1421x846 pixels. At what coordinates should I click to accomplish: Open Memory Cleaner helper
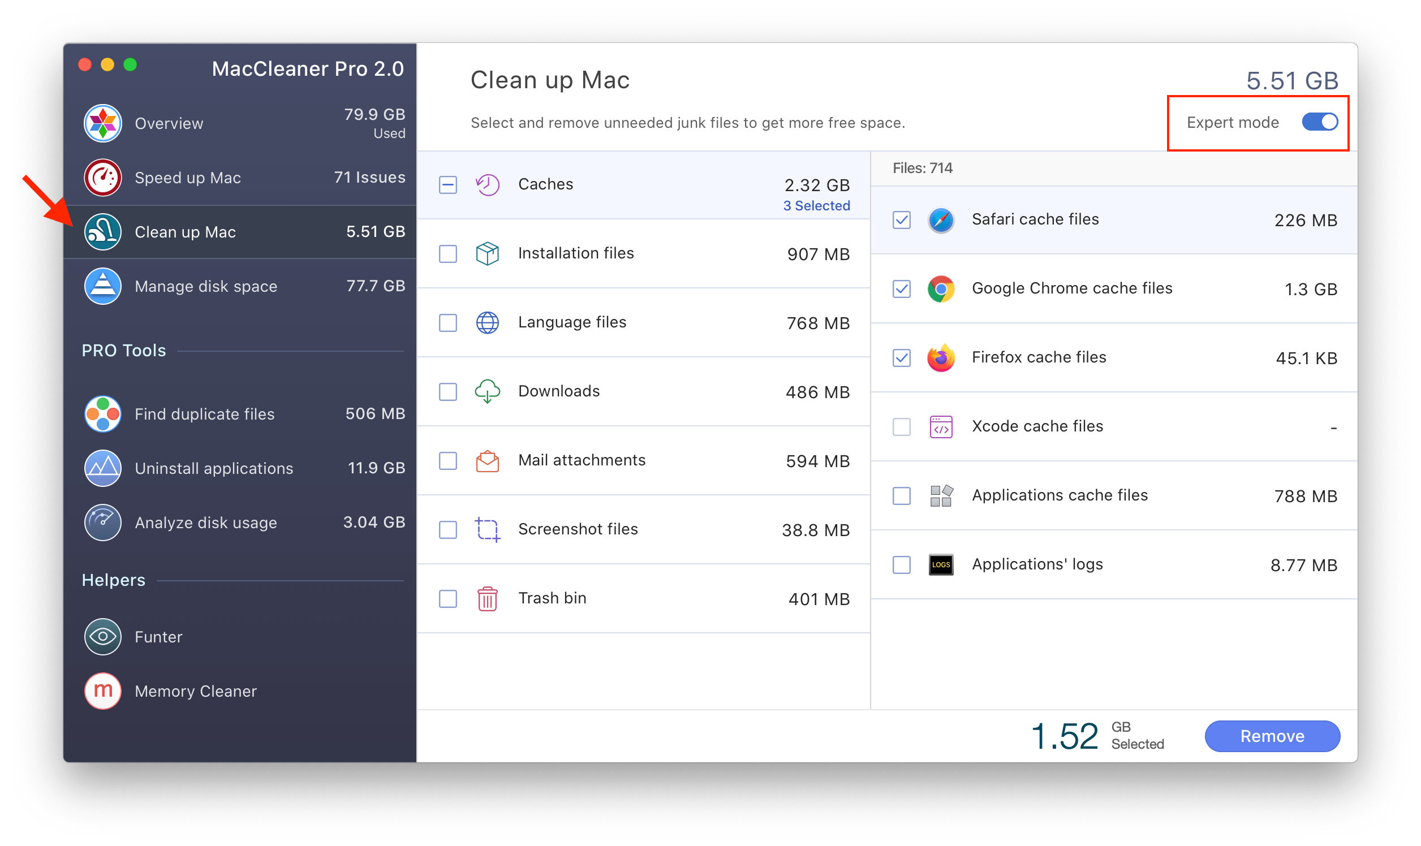pyautogui.click(x=197, y=689)
